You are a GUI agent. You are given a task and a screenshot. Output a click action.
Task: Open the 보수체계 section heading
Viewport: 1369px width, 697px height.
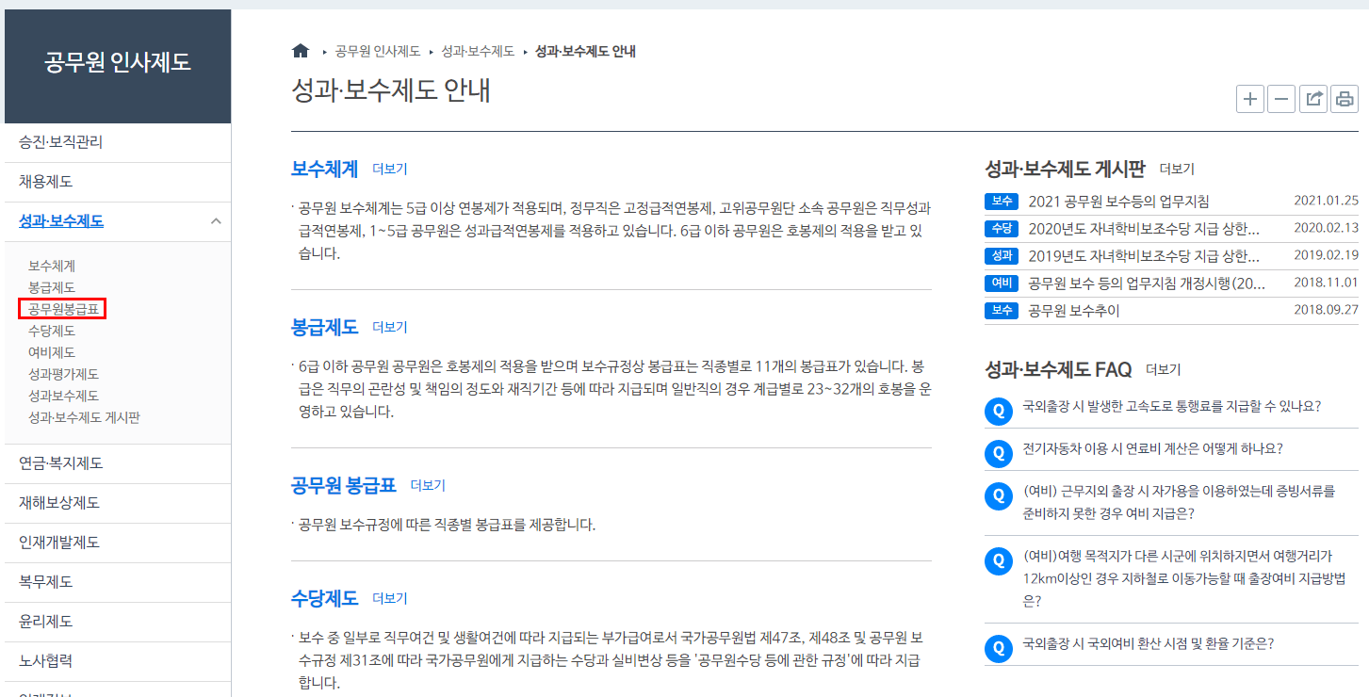coord(325,170)
